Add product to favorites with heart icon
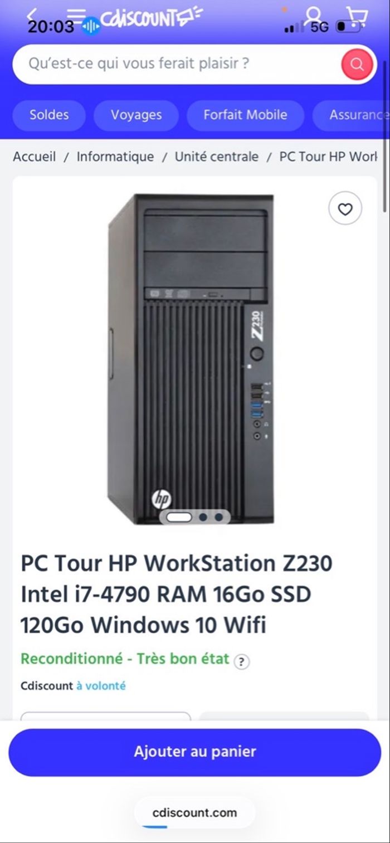The height and width of the screenshot is (843, 390). tap(345, 209)
